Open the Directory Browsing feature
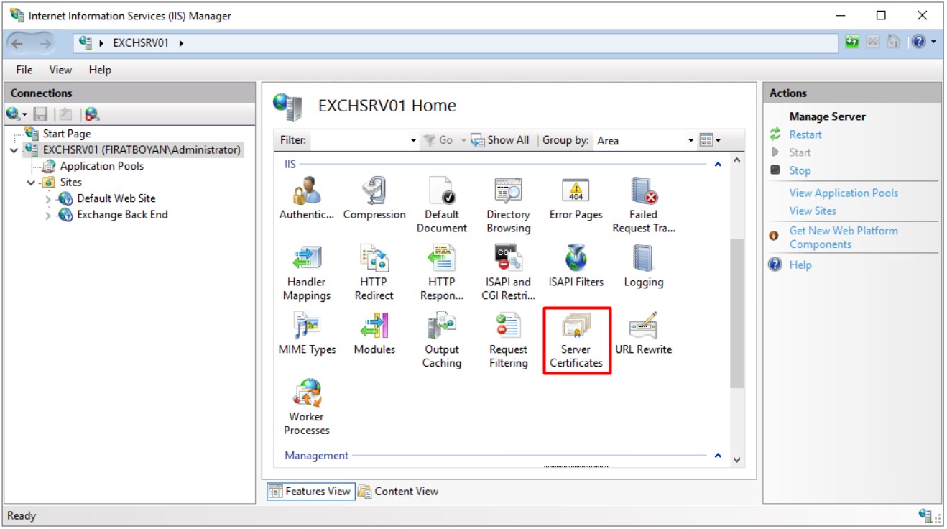 coord(508,206)
